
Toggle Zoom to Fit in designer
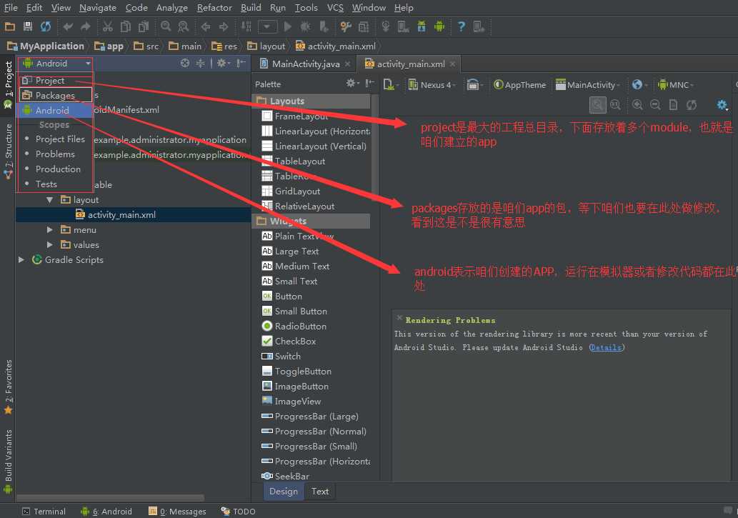pyautogui.click(x=597, y=104)
